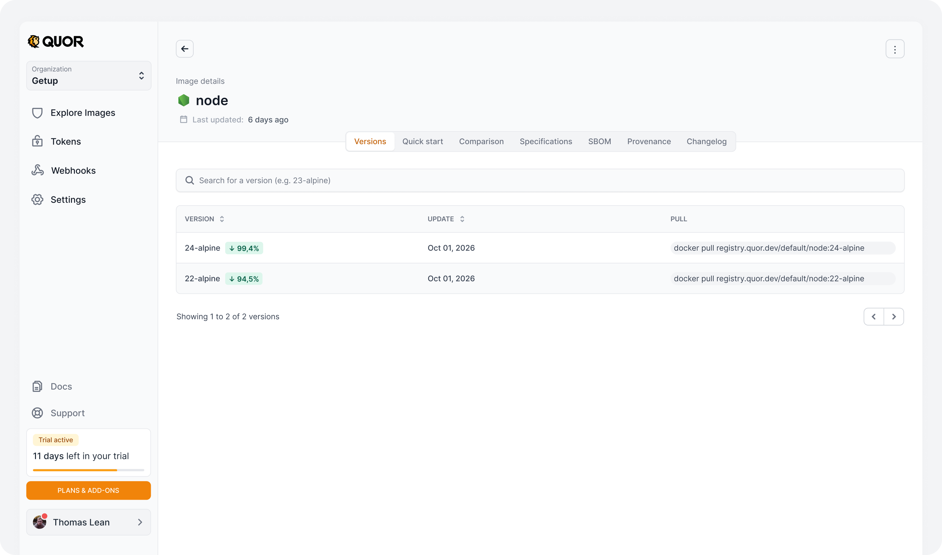
Task: Click the 24-alpine Oct 01, 2026 date
Action: 451,248
